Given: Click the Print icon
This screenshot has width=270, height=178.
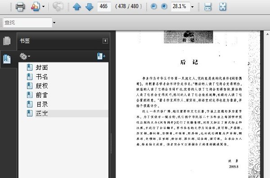Looking at the screenshot, I should [x=20, y=7].
